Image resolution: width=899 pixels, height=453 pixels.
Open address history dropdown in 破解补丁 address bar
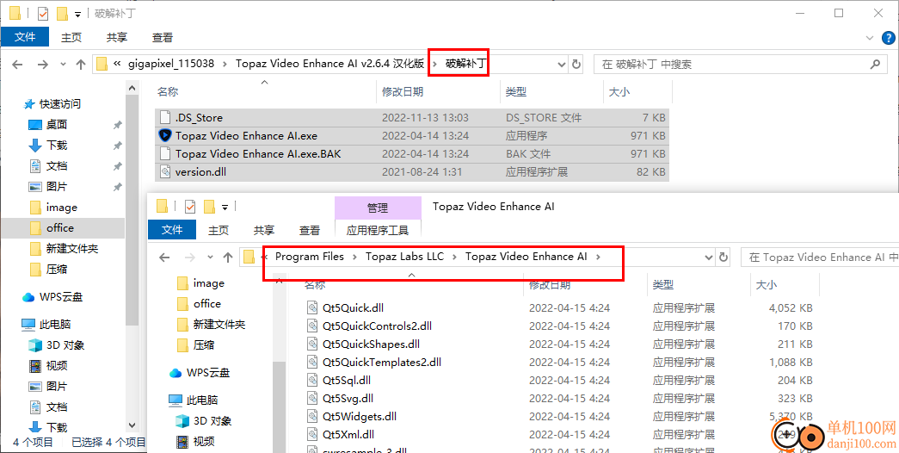pyautogui.click(x=561, y=65)
